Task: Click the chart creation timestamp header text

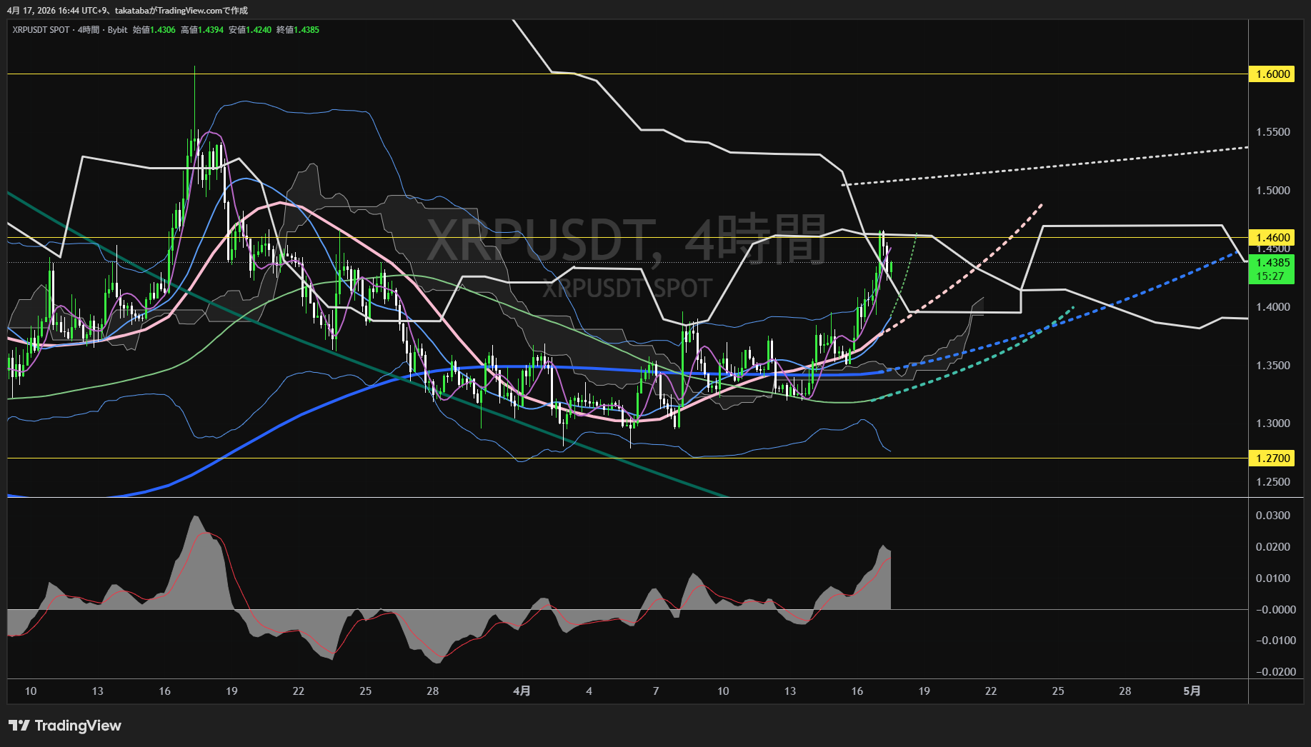Action: pos(128,10)
